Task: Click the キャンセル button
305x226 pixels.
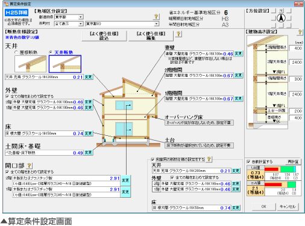Action: click(x=288, y=207)
